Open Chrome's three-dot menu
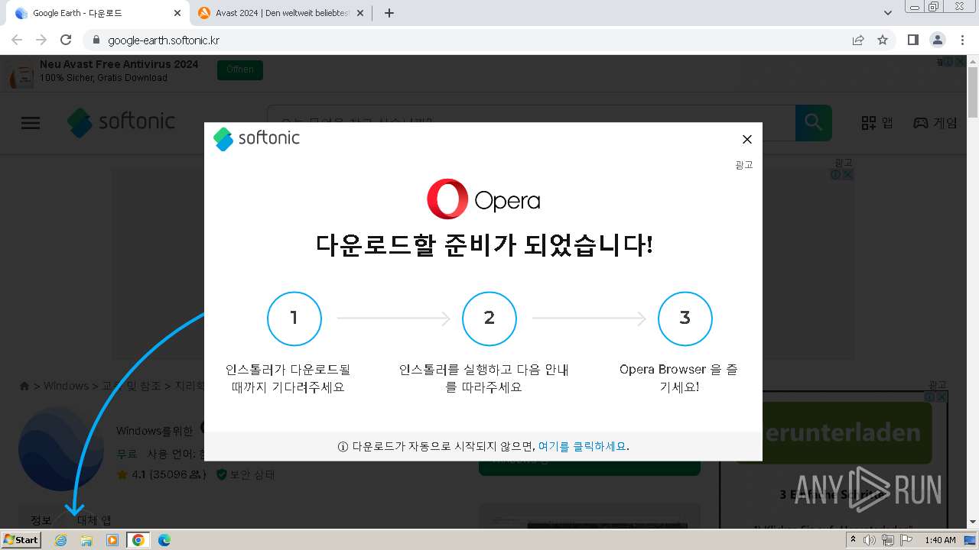Viewport: 979px width, 550px height. [962, 40]
